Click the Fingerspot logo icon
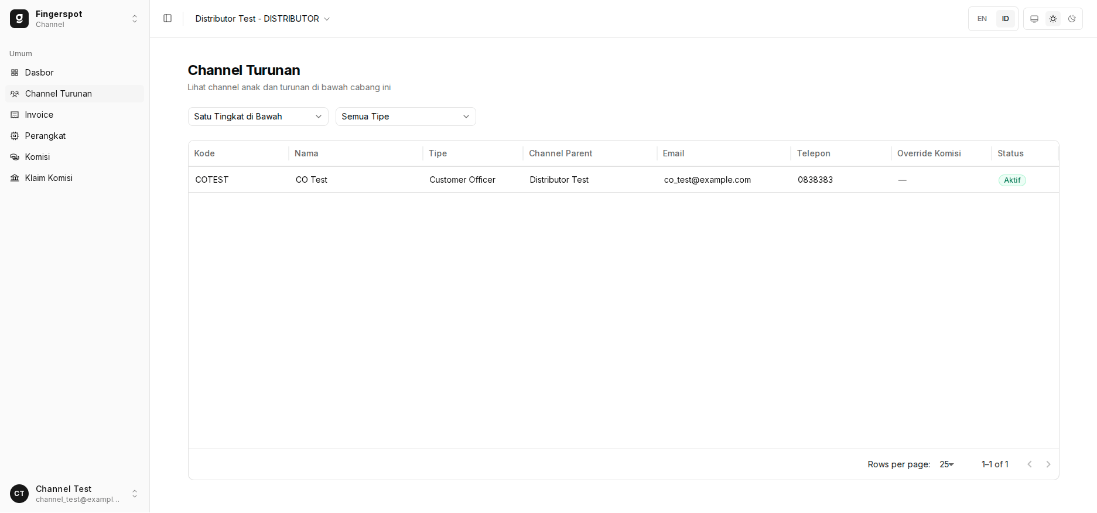The height and width of the screenshot is (513, 1097). pyautogui.click(x=19, y=19)
